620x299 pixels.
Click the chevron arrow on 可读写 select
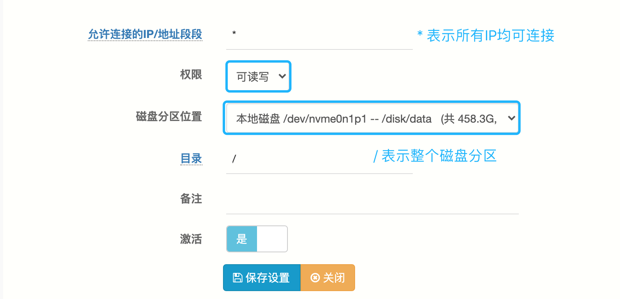(282, 76)
